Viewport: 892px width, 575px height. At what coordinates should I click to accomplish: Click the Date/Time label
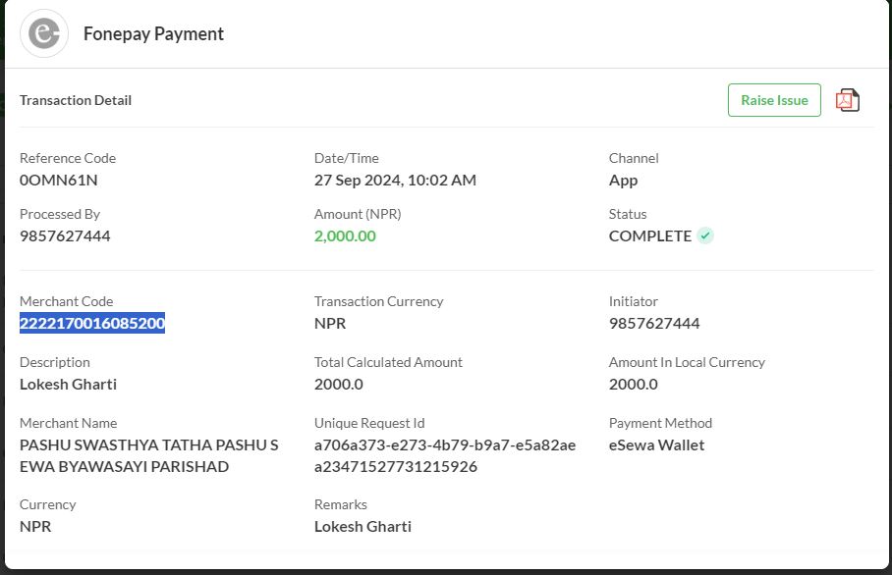(347, 158)
